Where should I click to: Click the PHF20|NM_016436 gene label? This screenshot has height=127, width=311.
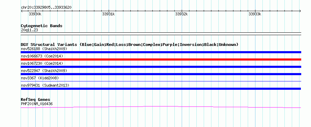(37, 104)
